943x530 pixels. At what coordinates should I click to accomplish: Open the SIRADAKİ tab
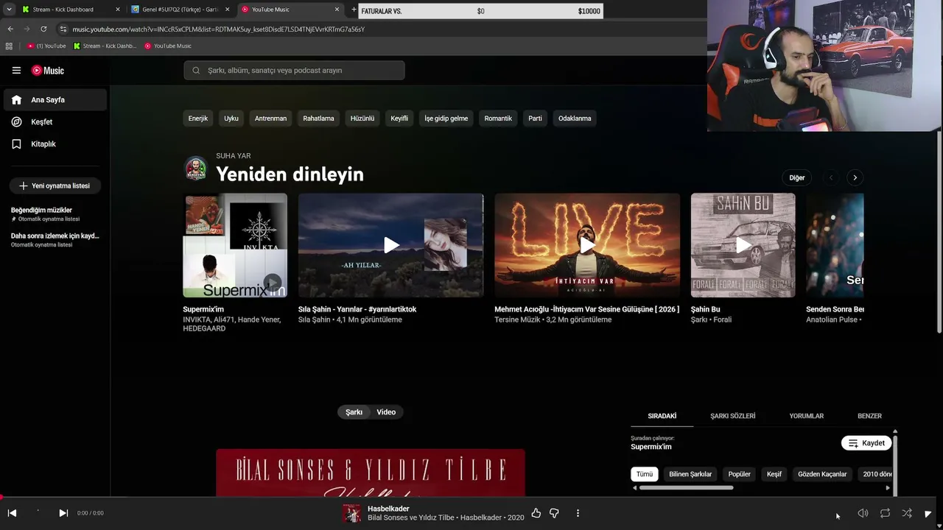click(662, 416)
